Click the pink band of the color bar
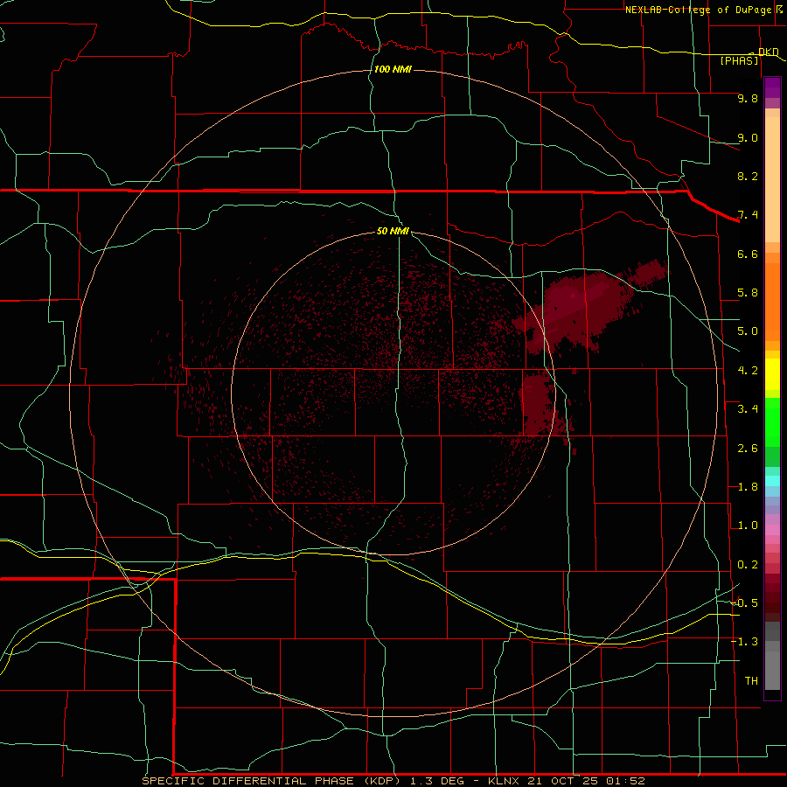This screenshot has width=787, height=787. [x=772, y=530]
